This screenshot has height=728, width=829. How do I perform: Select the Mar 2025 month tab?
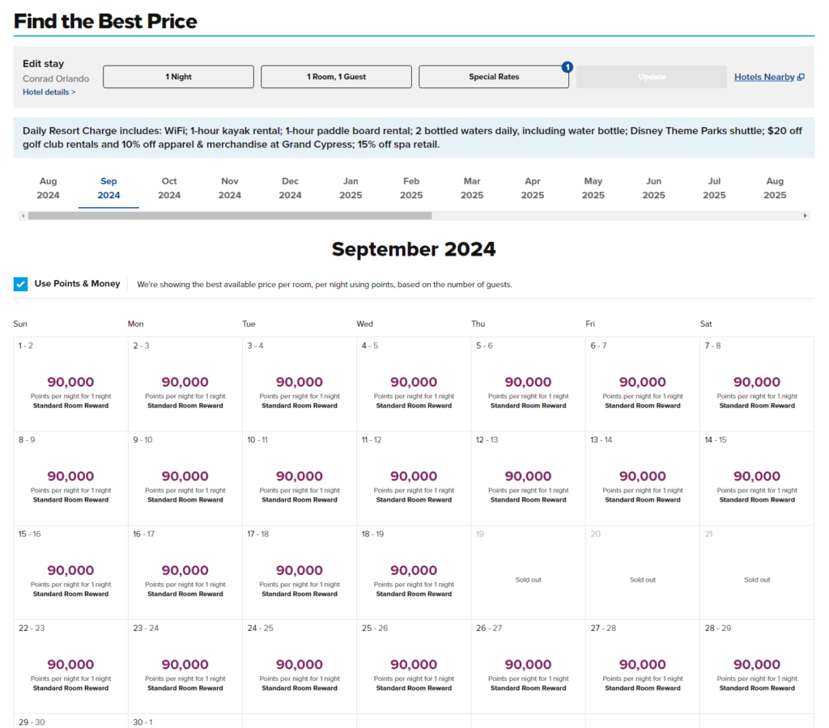point(472,188)
